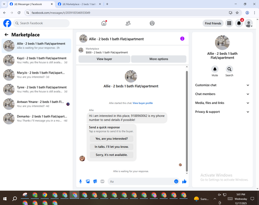This screenshot has width=259, height=205.
Task: Switch to the Marketplace browser tab
Action: pyautogui.click(x=79, y=4)
